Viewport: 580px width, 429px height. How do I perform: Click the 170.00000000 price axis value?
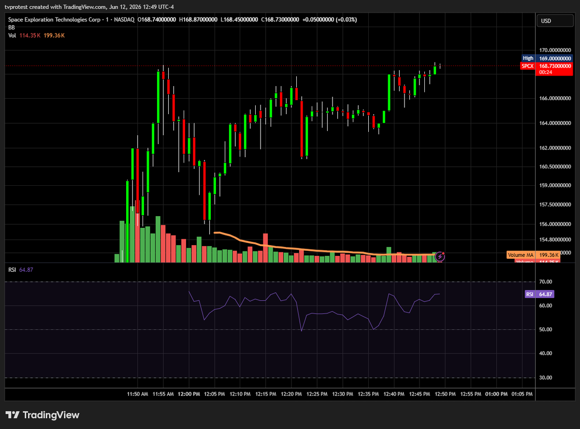pyautogui.click(x=555, y=50)
